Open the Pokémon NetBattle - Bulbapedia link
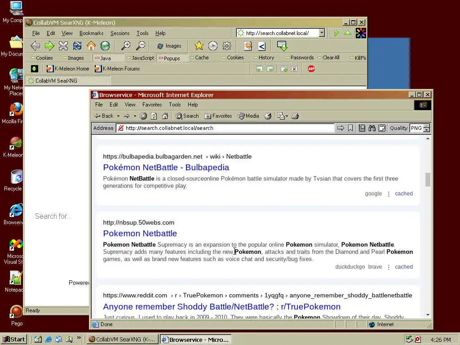 pyautogui.click(x=166, y=167)
